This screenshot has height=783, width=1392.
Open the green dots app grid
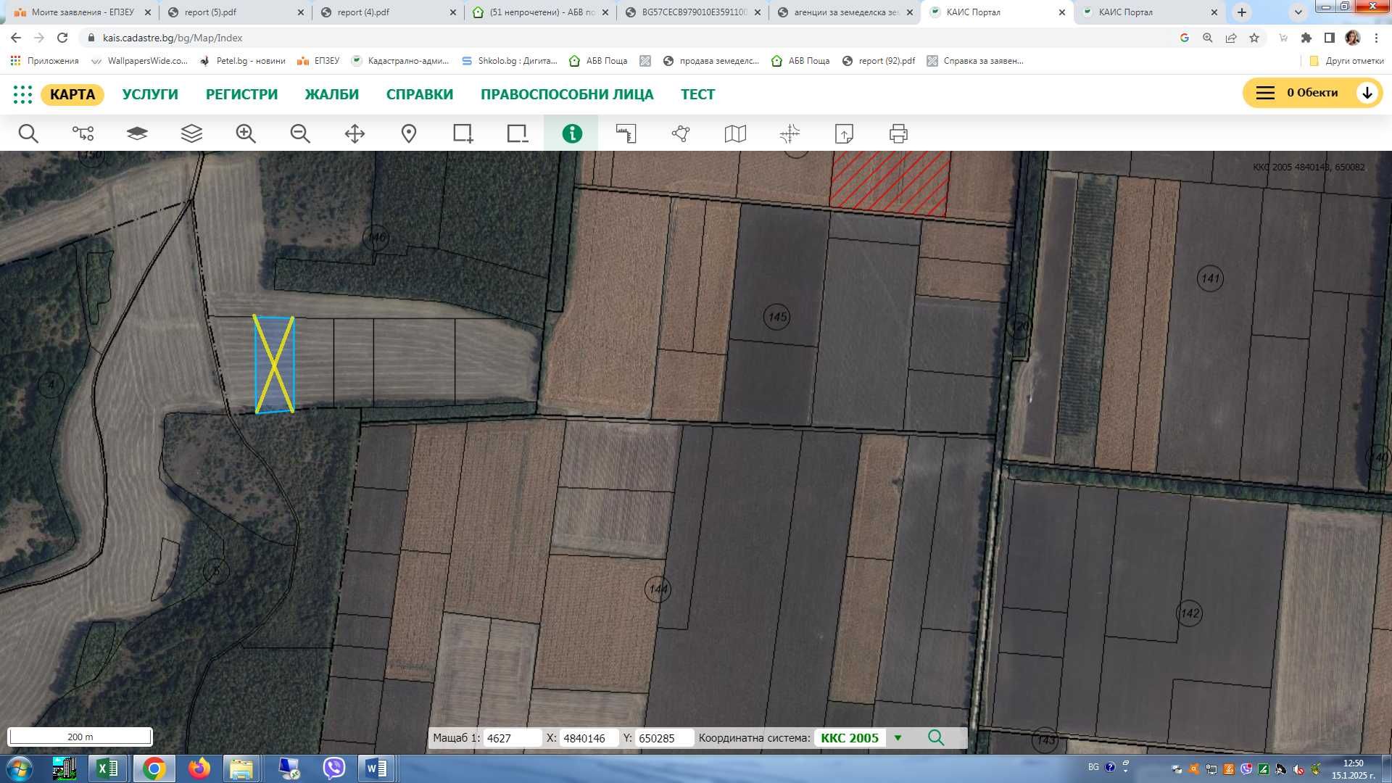[x=22, y=94]
